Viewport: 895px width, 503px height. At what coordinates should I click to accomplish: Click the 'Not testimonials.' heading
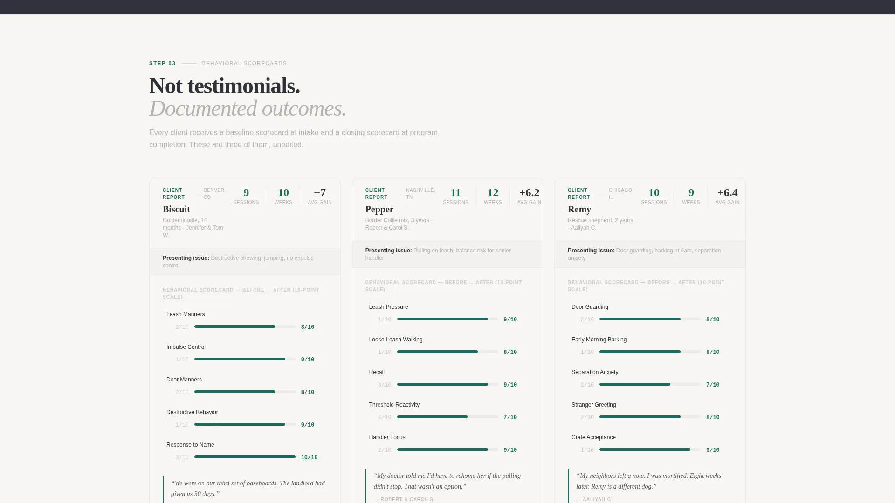[x=225, y=86]
